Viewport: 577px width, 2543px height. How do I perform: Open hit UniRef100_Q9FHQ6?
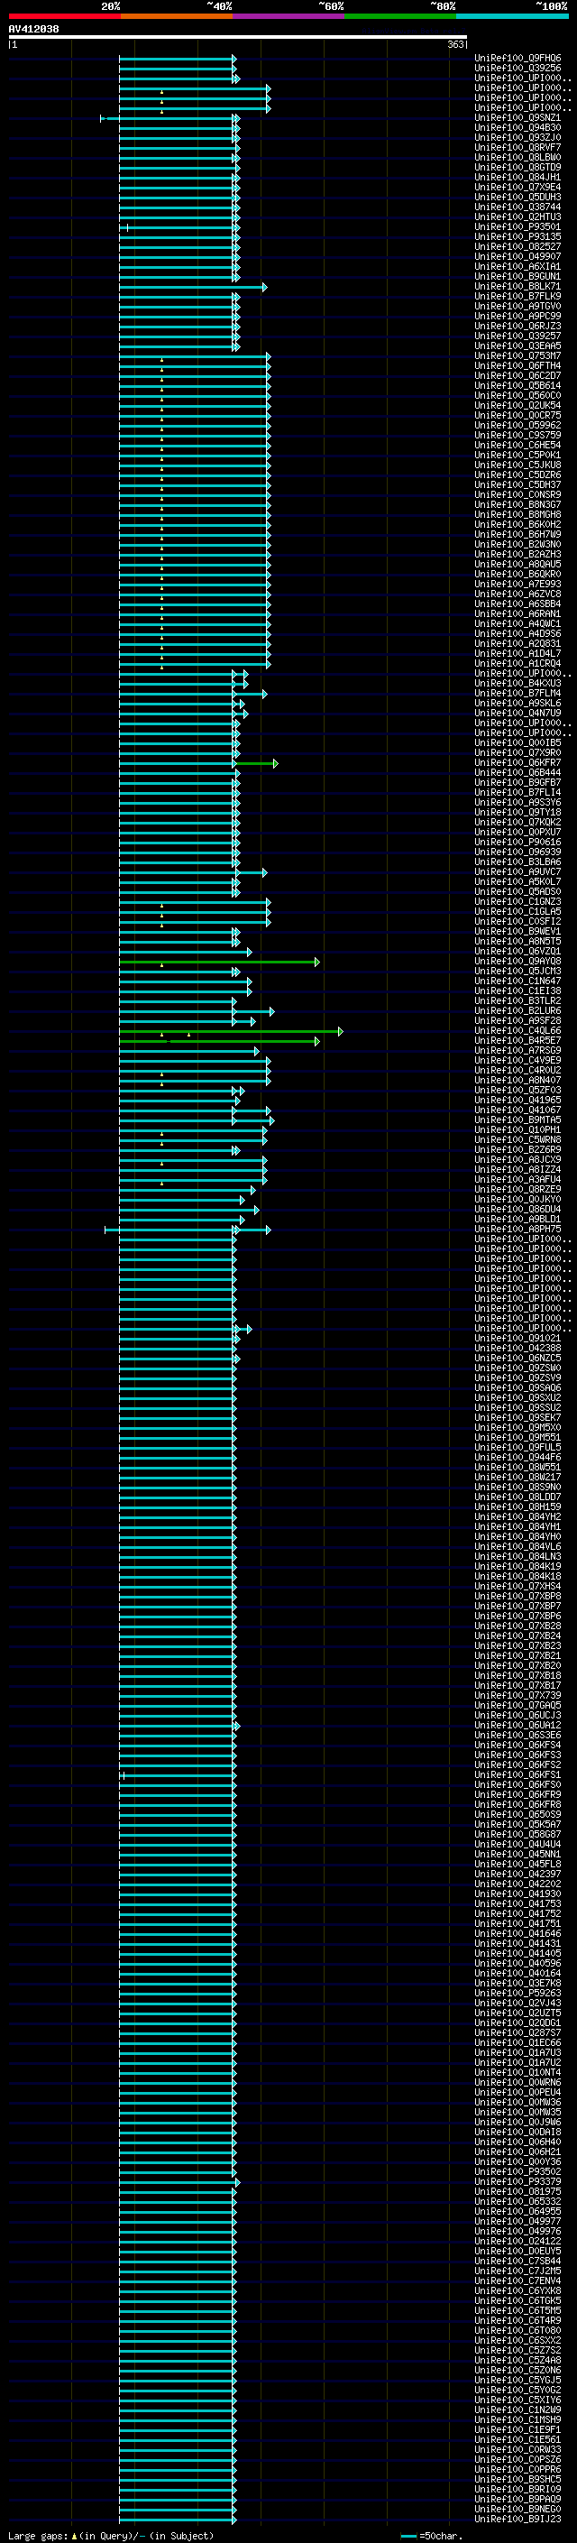517,59
